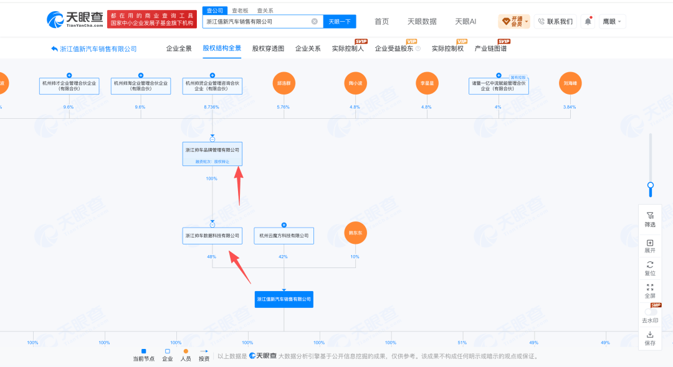The image size is (673, 367).
Task: Clear the search box with the X icon
Action: 315,21
